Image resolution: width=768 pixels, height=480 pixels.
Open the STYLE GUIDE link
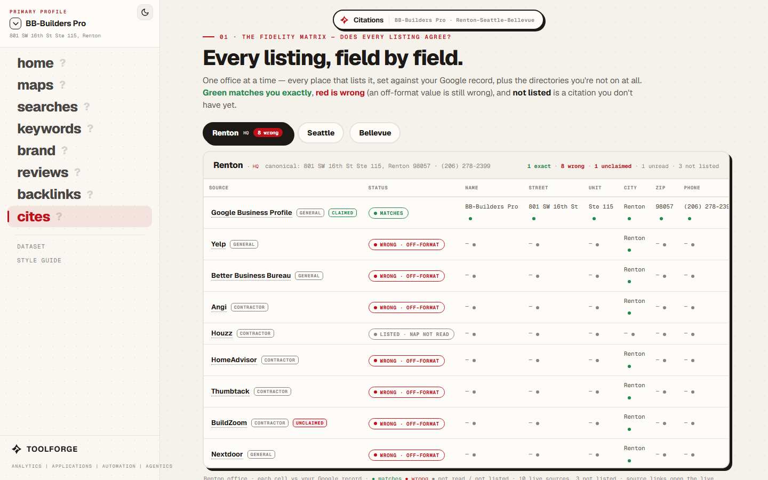pyautogui.click(x=39, y=260)
